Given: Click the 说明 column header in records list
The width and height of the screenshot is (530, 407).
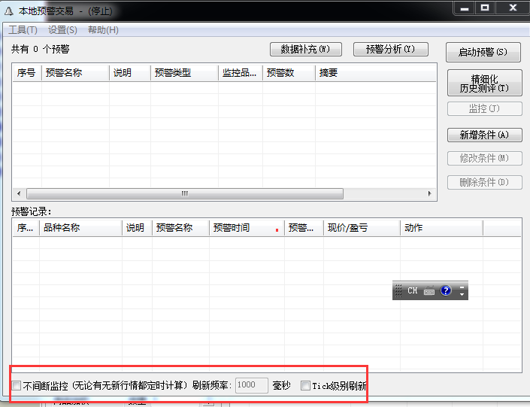Looking at the screenshot, I should (x=137, y=228).
